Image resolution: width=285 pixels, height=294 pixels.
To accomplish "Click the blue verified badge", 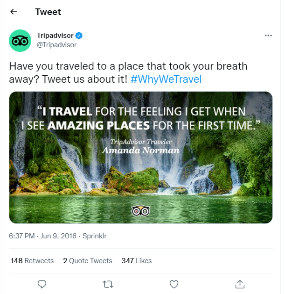I will [80, 36].
